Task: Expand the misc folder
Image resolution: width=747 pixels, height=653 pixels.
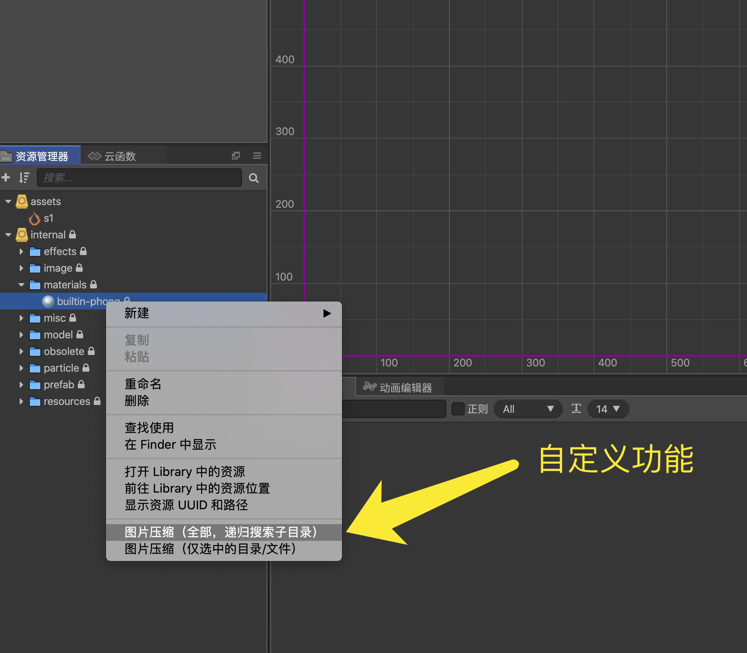Action: point(21,318)
